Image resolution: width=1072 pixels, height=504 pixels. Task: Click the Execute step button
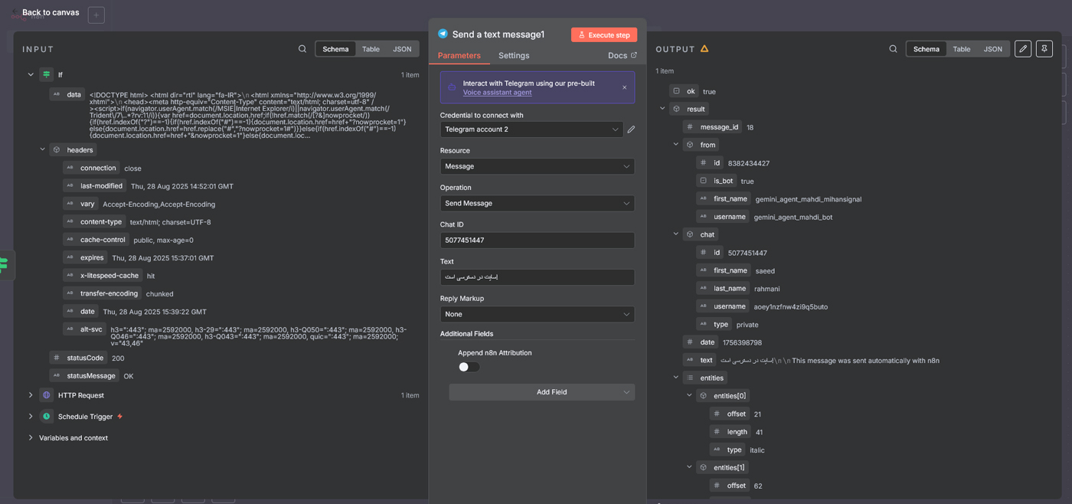[603, 35]
